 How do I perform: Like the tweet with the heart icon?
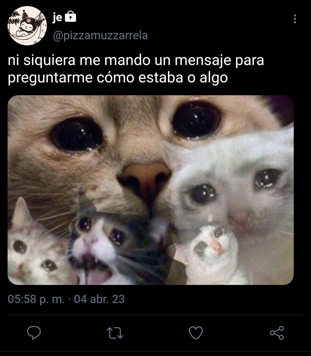(x=196, y=333)
